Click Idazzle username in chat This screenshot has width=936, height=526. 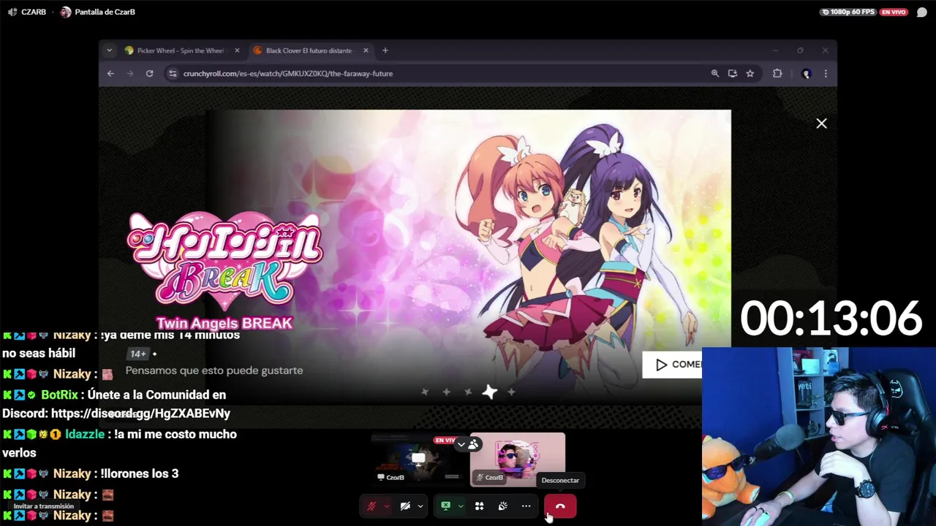[x=85, y=434]
